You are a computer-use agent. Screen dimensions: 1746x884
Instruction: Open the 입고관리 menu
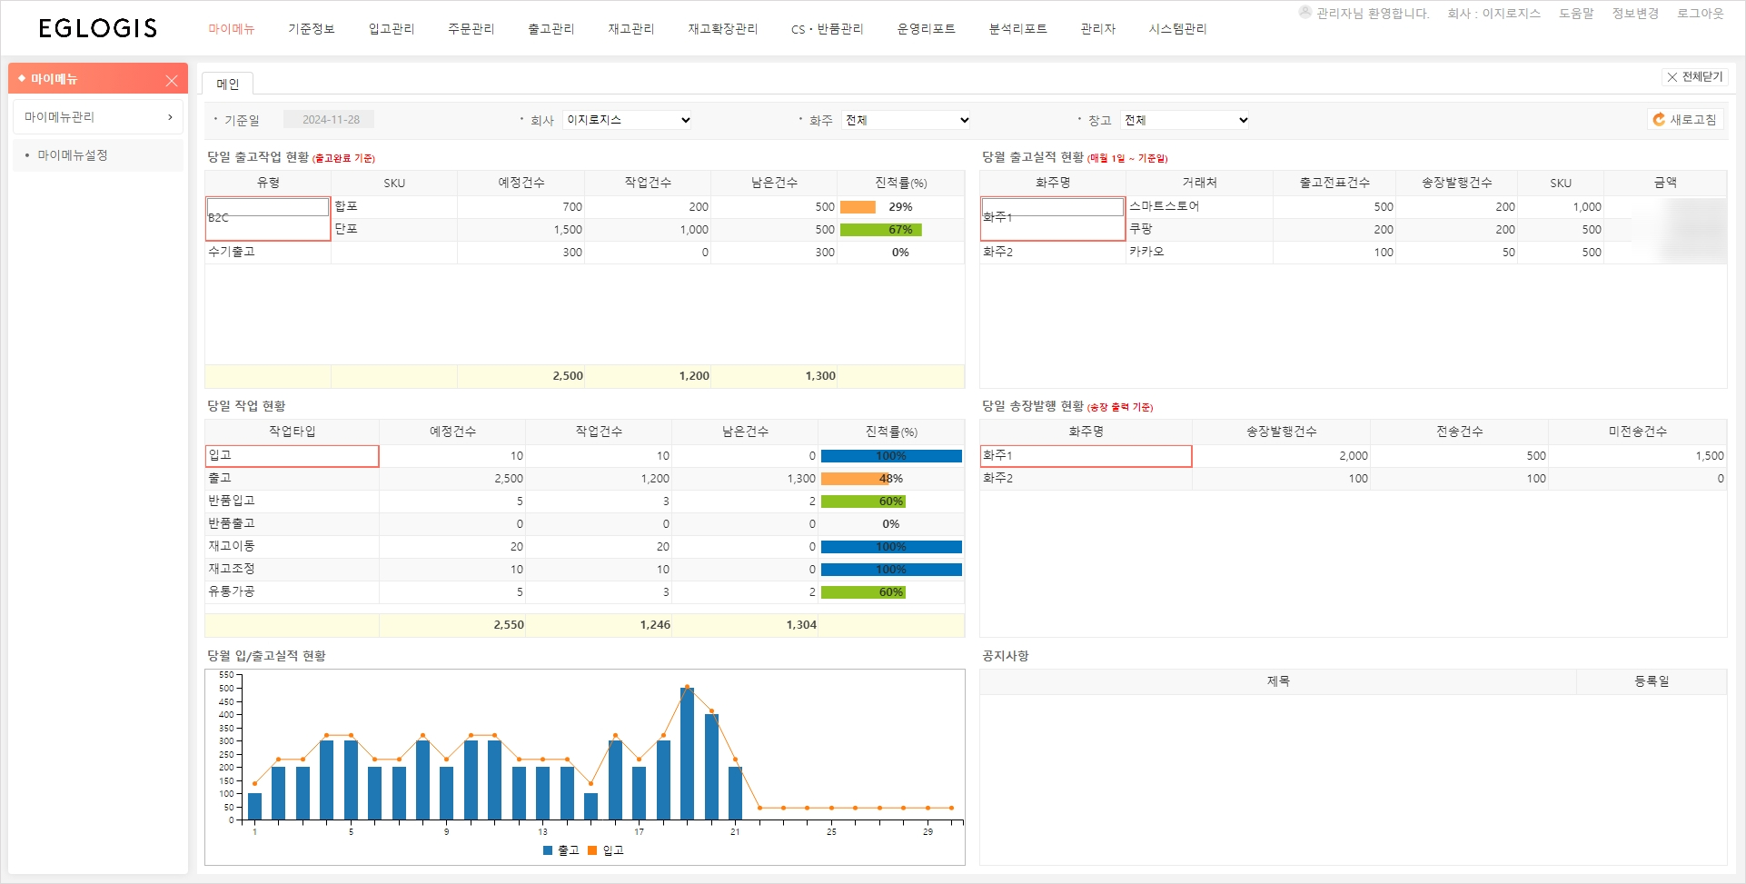click(x=392, y=29)
